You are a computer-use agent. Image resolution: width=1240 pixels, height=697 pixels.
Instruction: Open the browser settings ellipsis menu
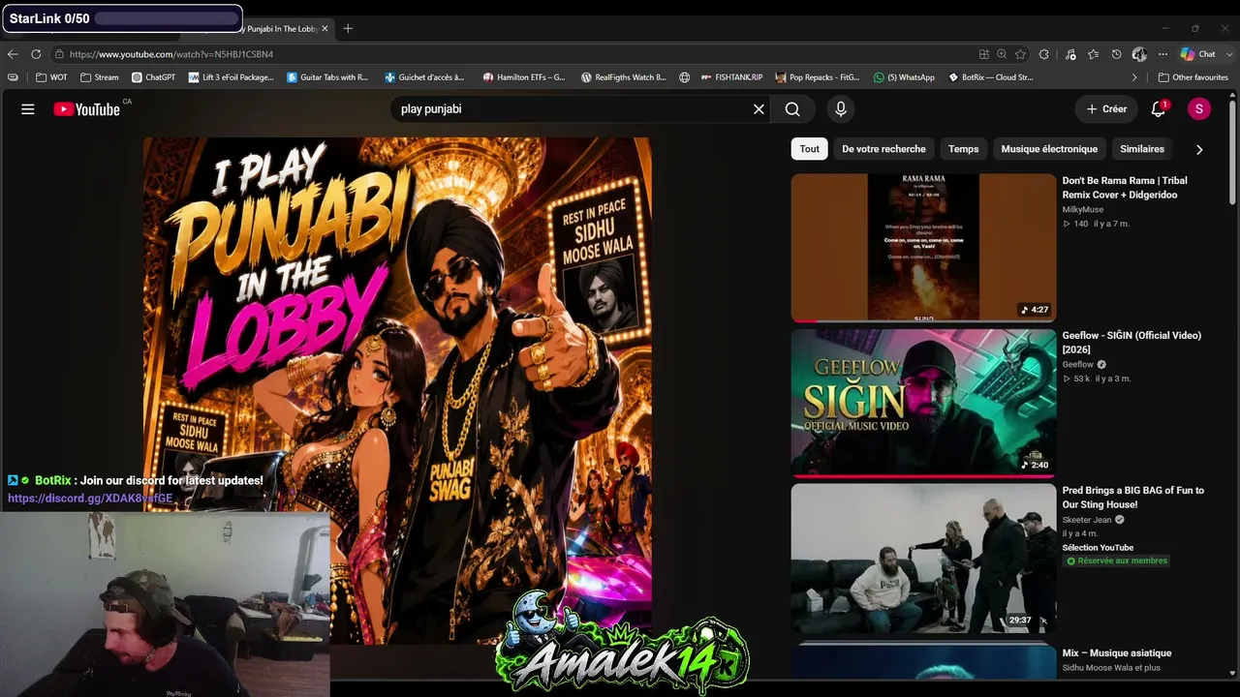tap(1162, 54)
